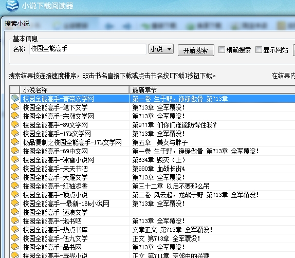Enable the 精确搜索 checkbox
295x258 pixels.
click(222, 50)
